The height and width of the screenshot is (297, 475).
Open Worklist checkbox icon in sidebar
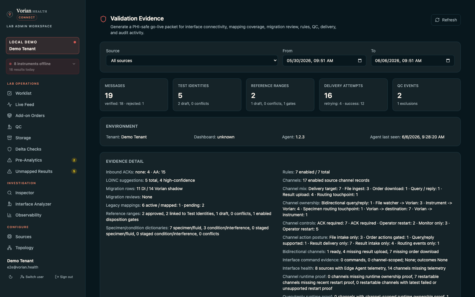[9, 93]
